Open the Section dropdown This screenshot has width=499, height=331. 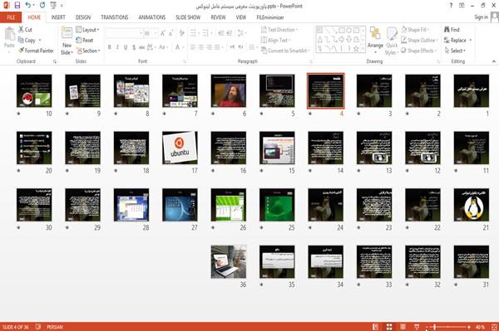[x=88, y=51]
